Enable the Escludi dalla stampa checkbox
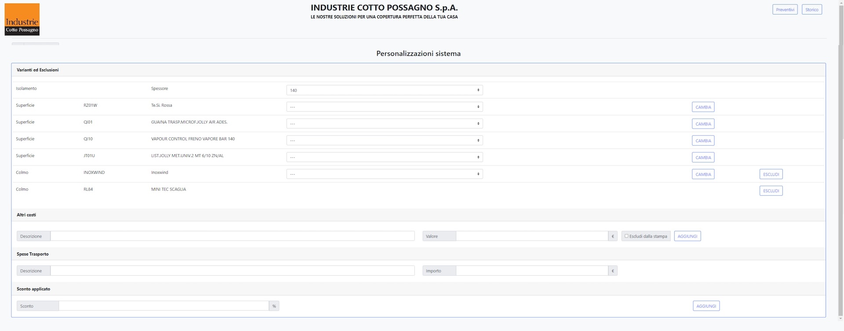The width and height of the screenshot is (844, 331). click(x=626, y=236)
